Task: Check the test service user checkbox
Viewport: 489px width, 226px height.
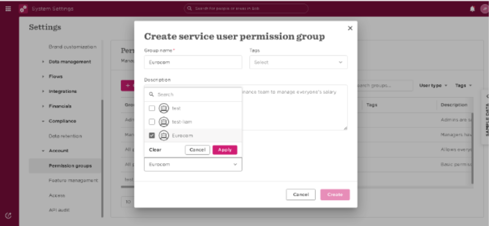Action: point(152,108)
